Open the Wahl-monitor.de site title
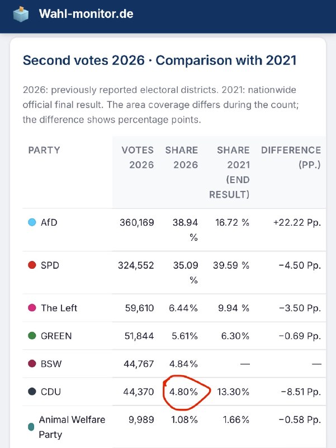 (x=86, y=13)
